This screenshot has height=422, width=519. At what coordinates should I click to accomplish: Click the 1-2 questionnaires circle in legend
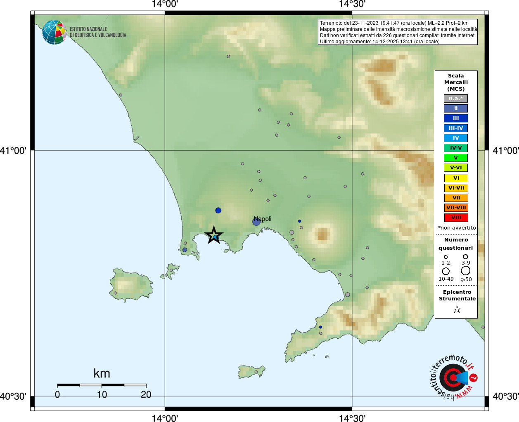coord(446,257)
